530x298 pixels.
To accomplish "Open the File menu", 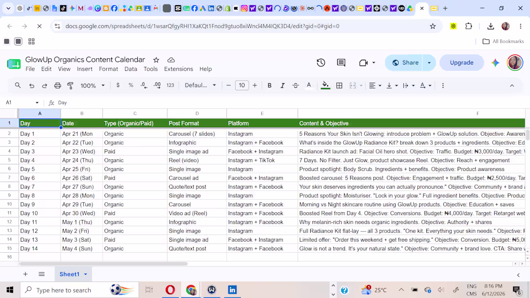I will coord(30,69).
